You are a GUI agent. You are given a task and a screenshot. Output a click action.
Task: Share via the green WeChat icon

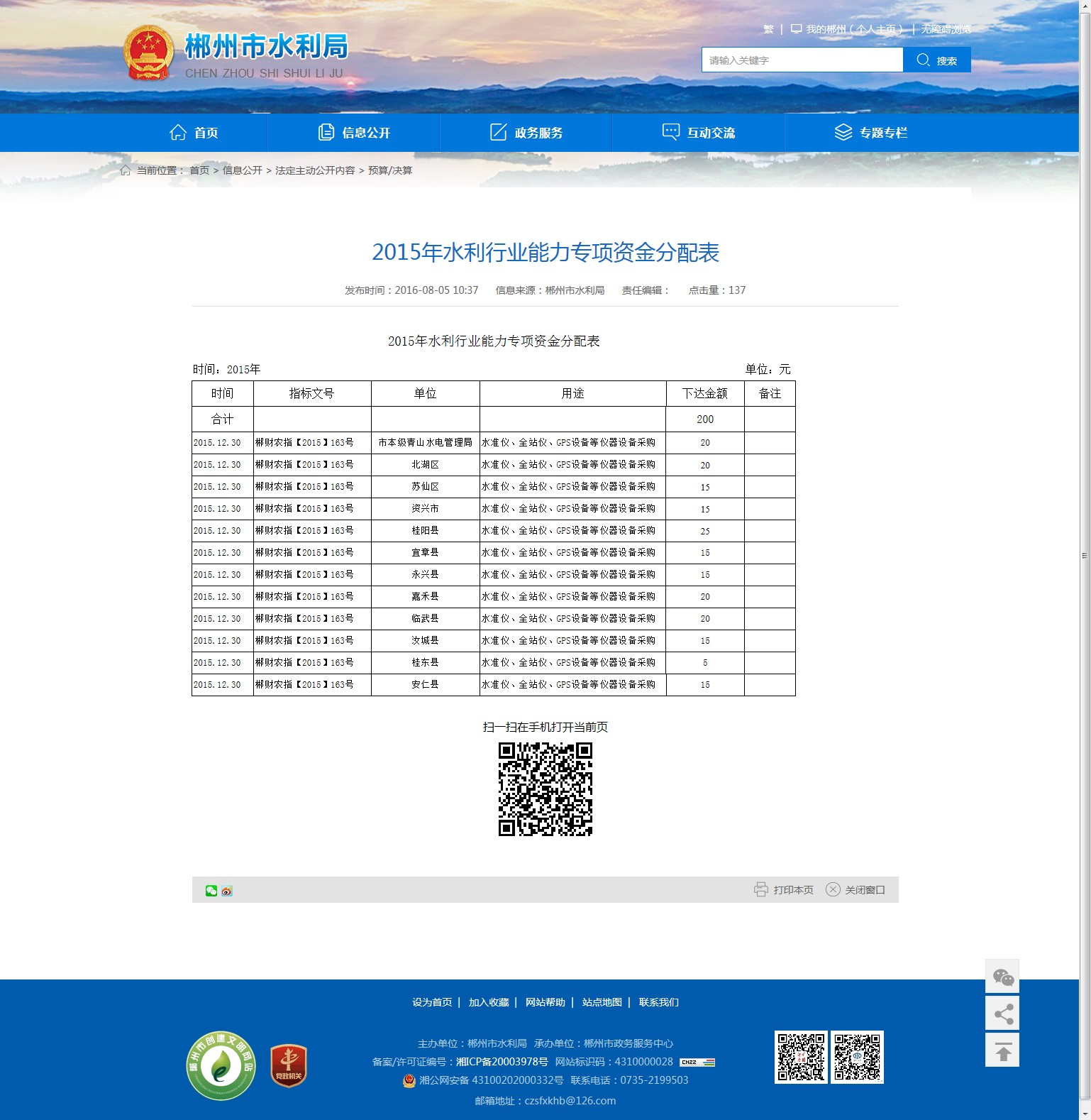211,891
